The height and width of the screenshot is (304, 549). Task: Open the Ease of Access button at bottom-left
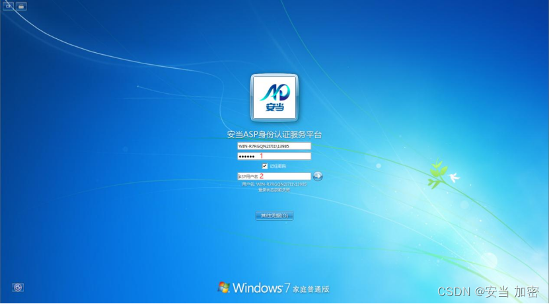(x=18, y=287)
